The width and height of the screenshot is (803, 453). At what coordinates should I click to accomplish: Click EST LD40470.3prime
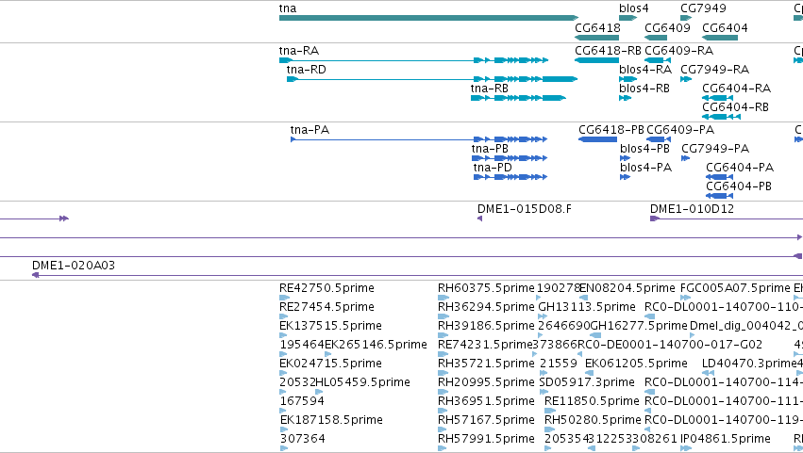tap(749, 364)
